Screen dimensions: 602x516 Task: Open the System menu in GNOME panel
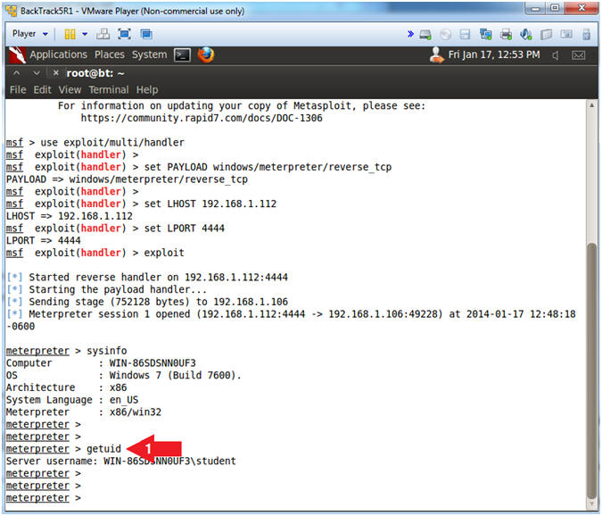pyautogui.click(x=149, y=54)
